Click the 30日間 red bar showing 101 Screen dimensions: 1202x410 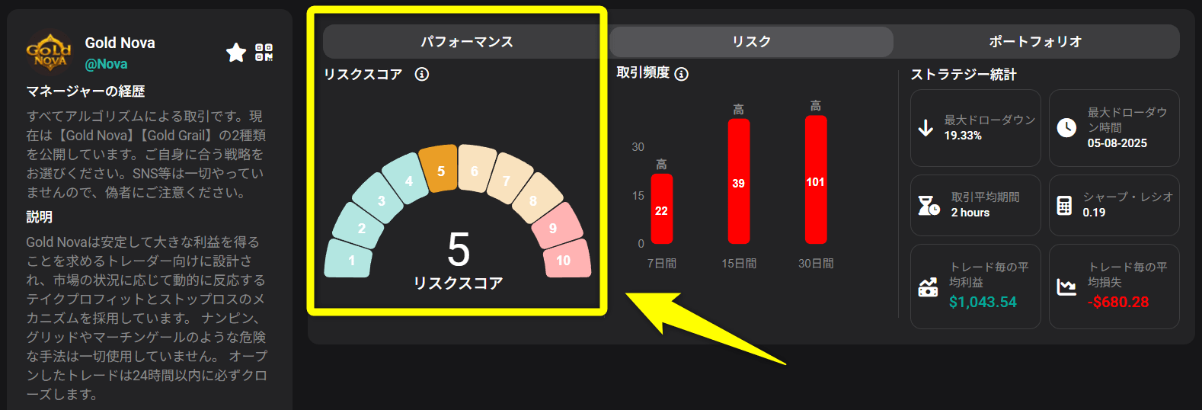pos(815,180)
